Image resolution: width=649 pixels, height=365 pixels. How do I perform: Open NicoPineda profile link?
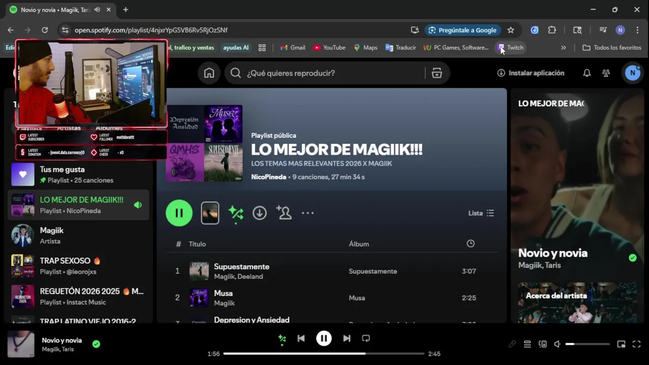click(x=269, y=177)
